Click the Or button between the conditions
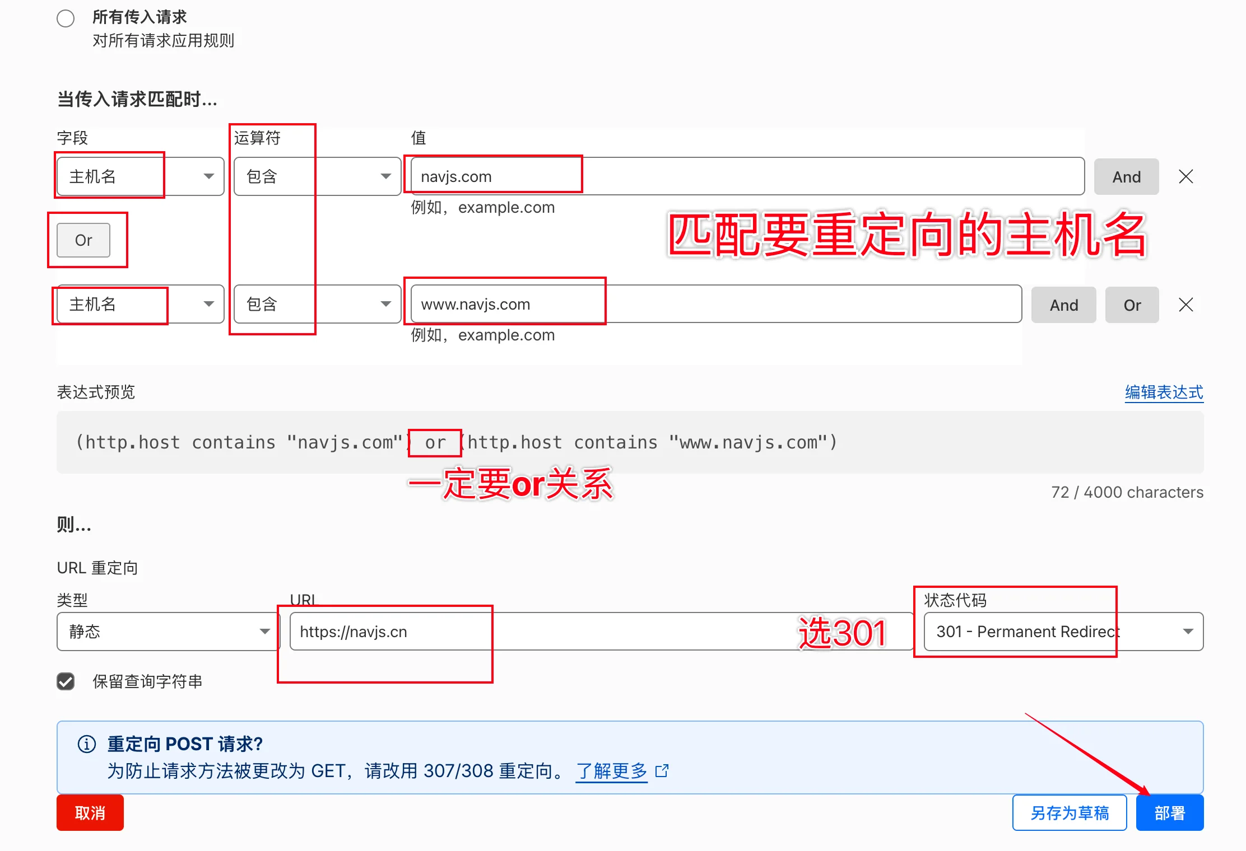 (x=83, y=240)
